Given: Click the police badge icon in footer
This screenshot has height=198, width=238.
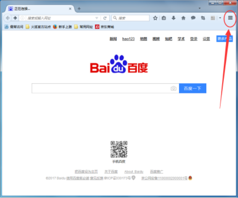Looking at the screenshot, I should [190, 178].
